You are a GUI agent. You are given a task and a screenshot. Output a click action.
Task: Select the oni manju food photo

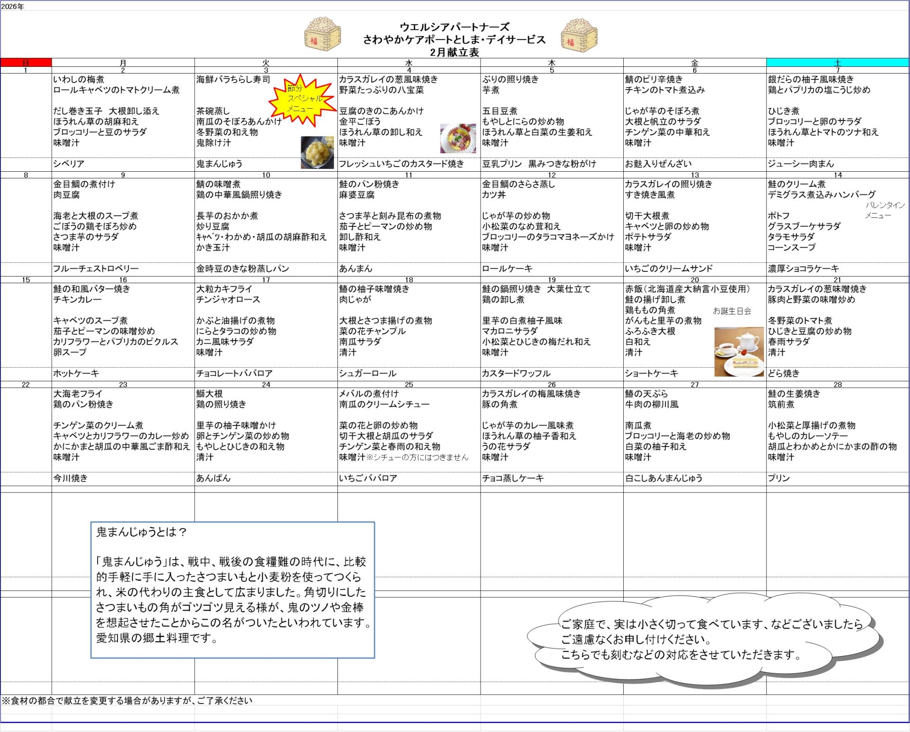click(x=317, y=152)
